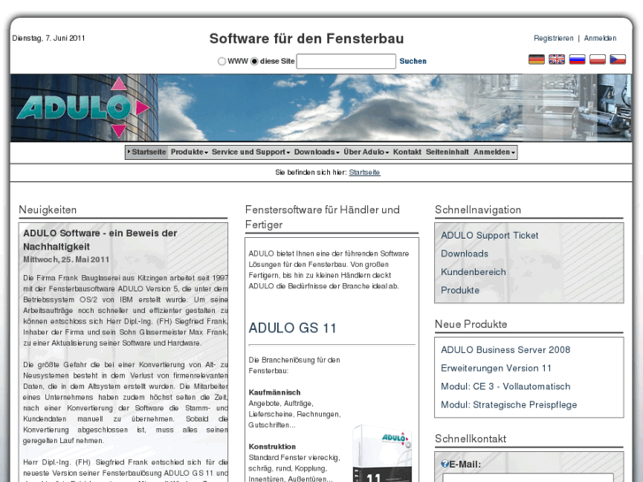This screenshot has height=482, width=643.
Task: Click the ADULO logo in banner
Action: 83,108
